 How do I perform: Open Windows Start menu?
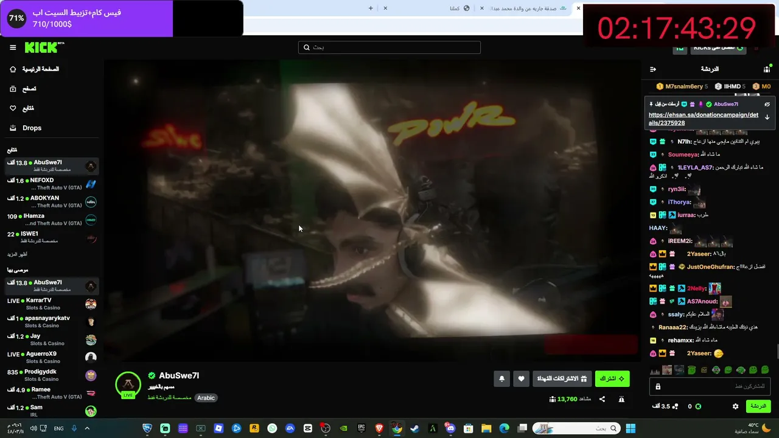click(631, 428)
